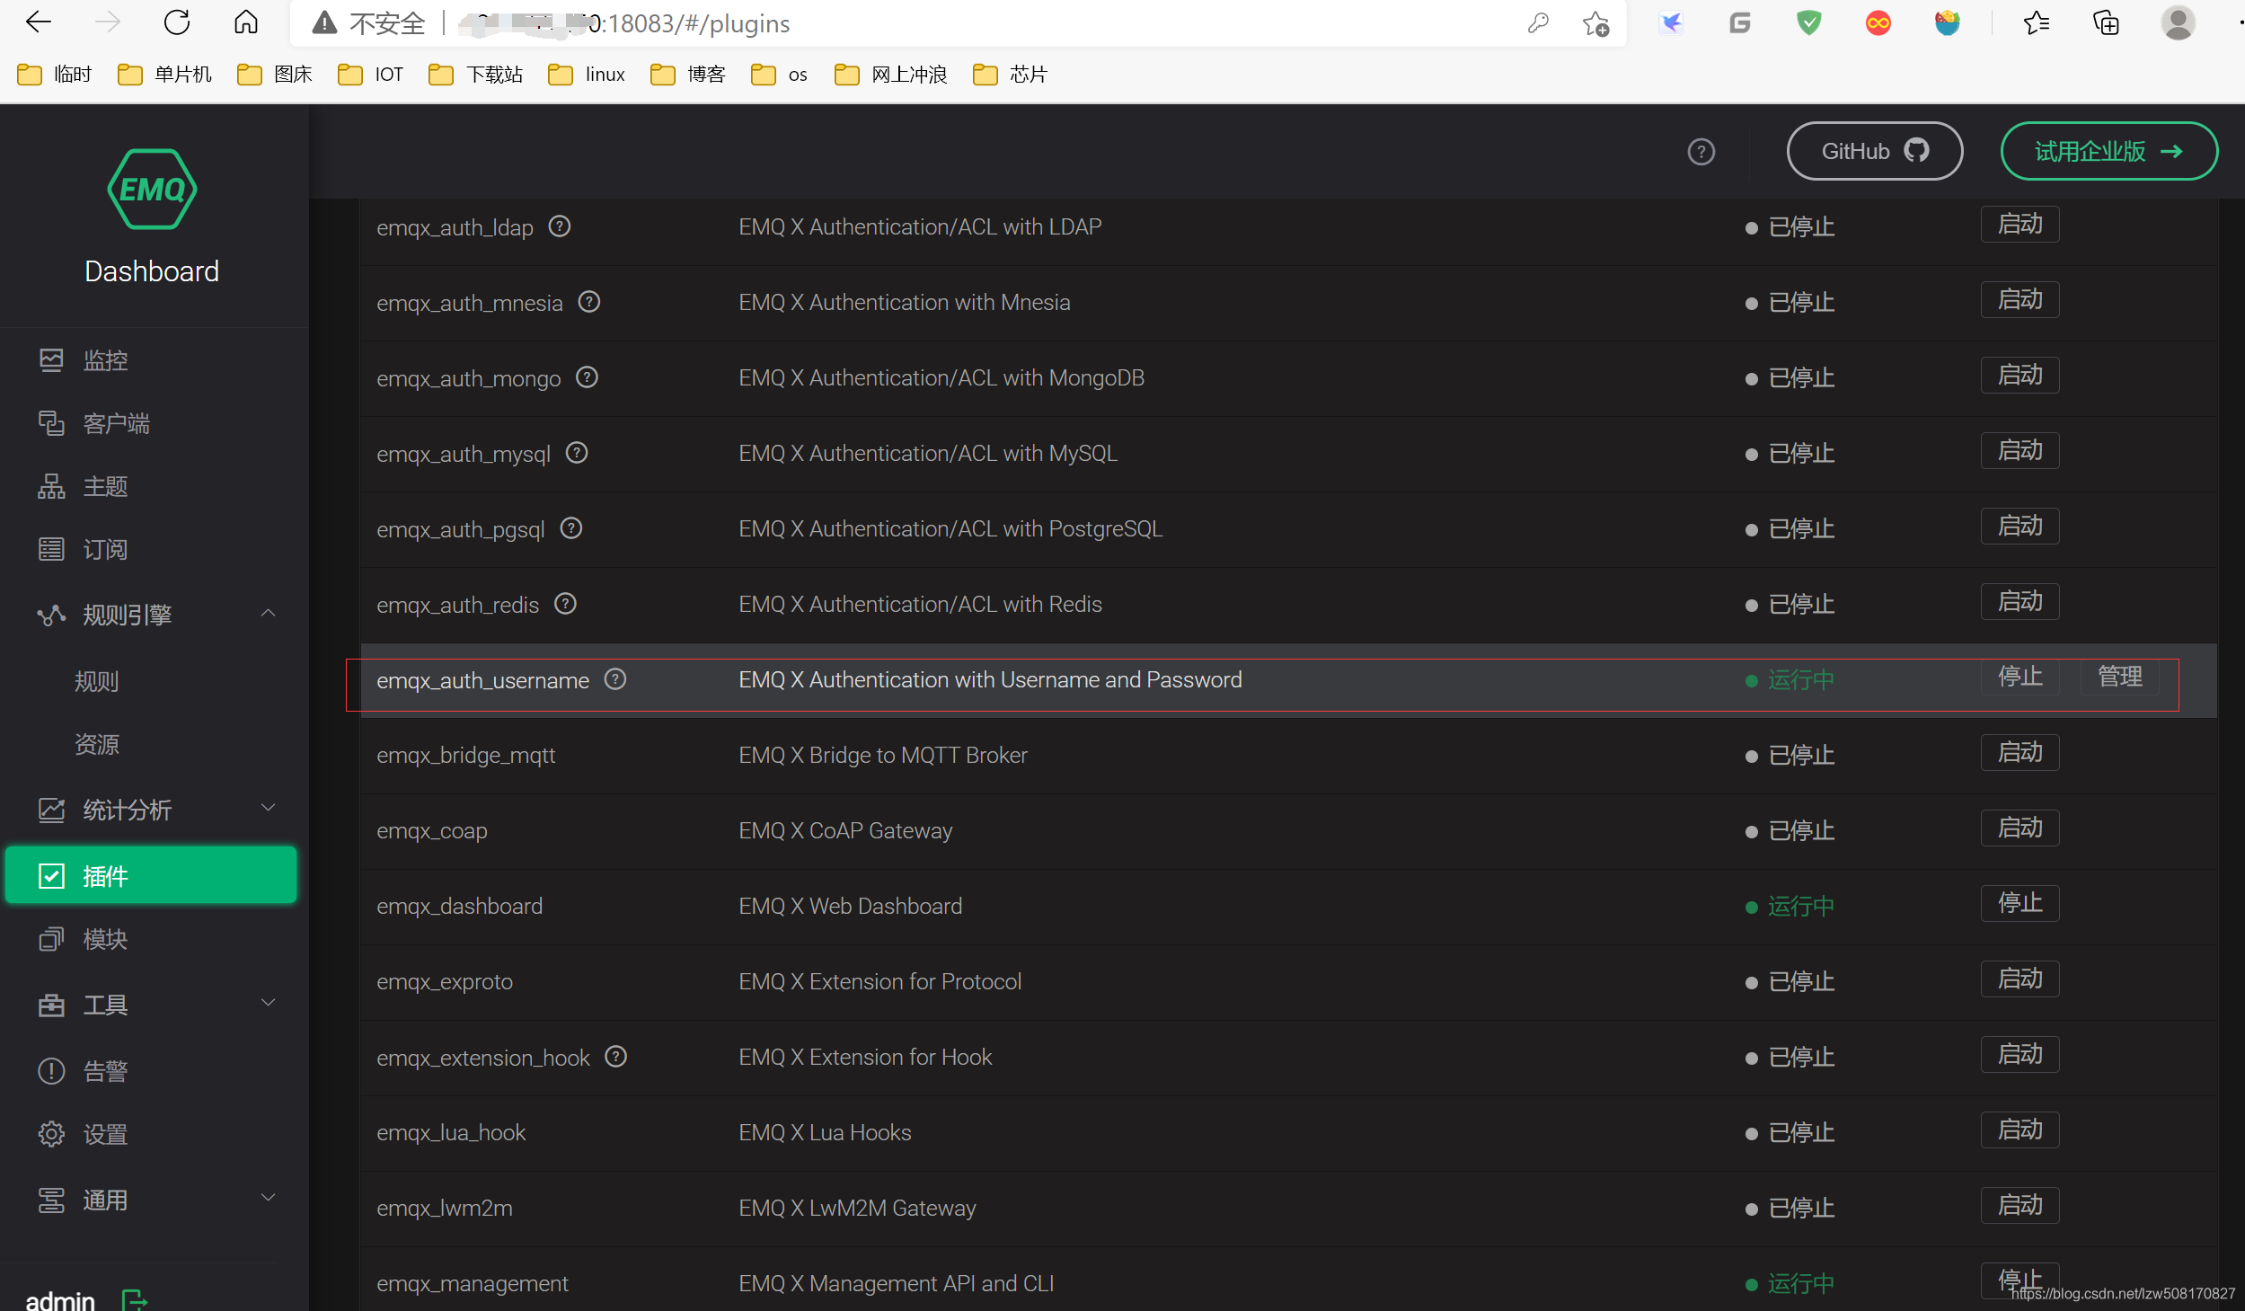
Task: Open the browser favorites list icon
Action: point(2037,22)
